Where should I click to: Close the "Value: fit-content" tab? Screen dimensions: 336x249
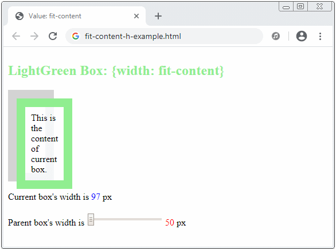[x=136, y=16]
